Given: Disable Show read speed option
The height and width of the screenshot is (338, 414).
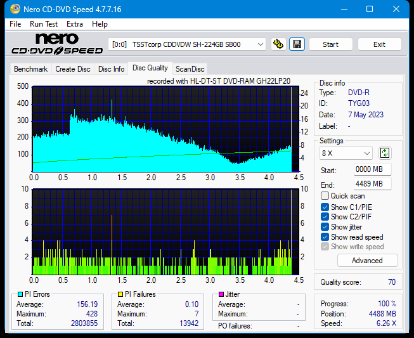Looking at the screenshot, I should click(325, 237).
